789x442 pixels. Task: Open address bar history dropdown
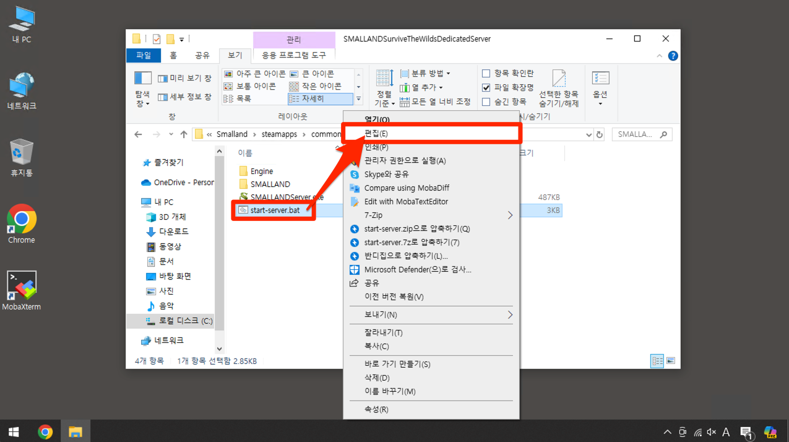pyautogui.click(x=589, y=134)
